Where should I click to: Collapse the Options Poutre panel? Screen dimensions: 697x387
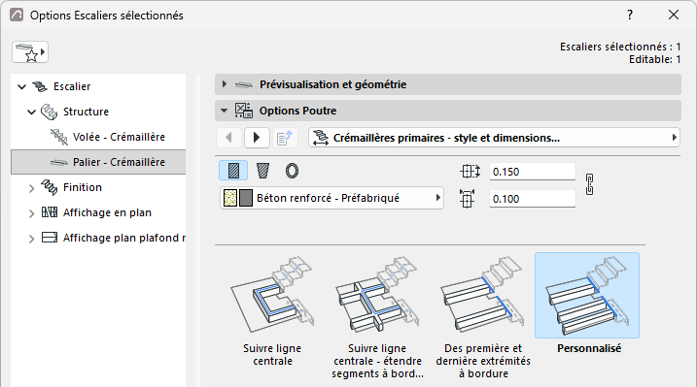[x=224, y=111]
